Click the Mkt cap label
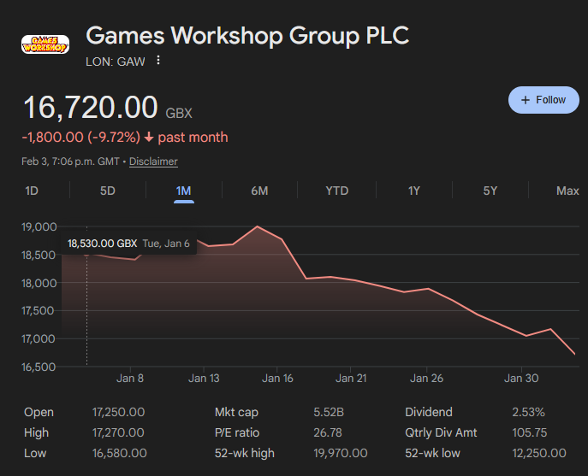The height and width of the screenshot is (476, 588). tap(236, 412)
